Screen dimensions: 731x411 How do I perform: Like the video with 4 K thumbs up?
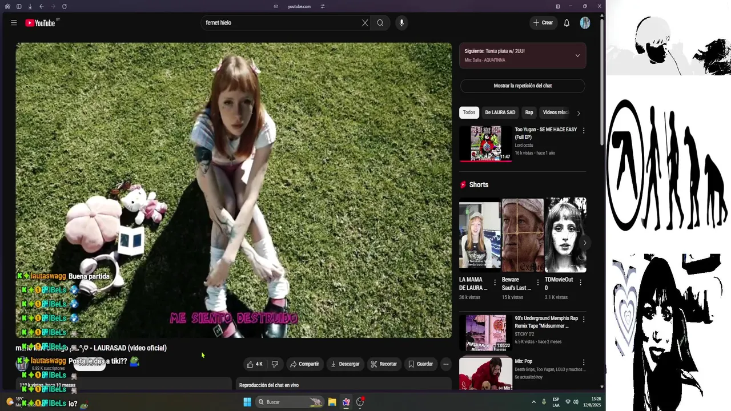pos(255,364)
